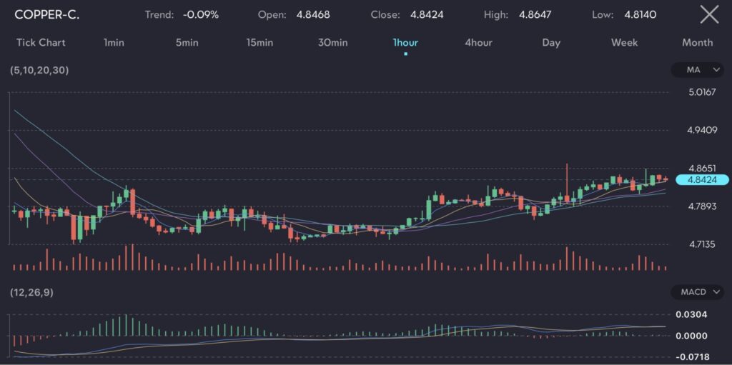Click the tallest green MACD histogram bar
This screenshot has width=732, height=365.
pos(126,325)
